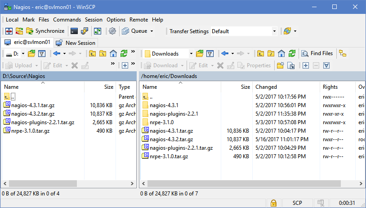Click the Synchronize Browsing icon
Screen dimensions: 366x208
tap(19, 31)
